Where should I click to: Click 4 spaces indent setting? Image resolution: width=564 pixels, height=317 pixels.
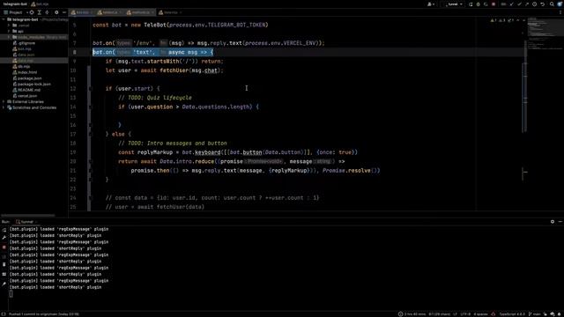point(480,314)
